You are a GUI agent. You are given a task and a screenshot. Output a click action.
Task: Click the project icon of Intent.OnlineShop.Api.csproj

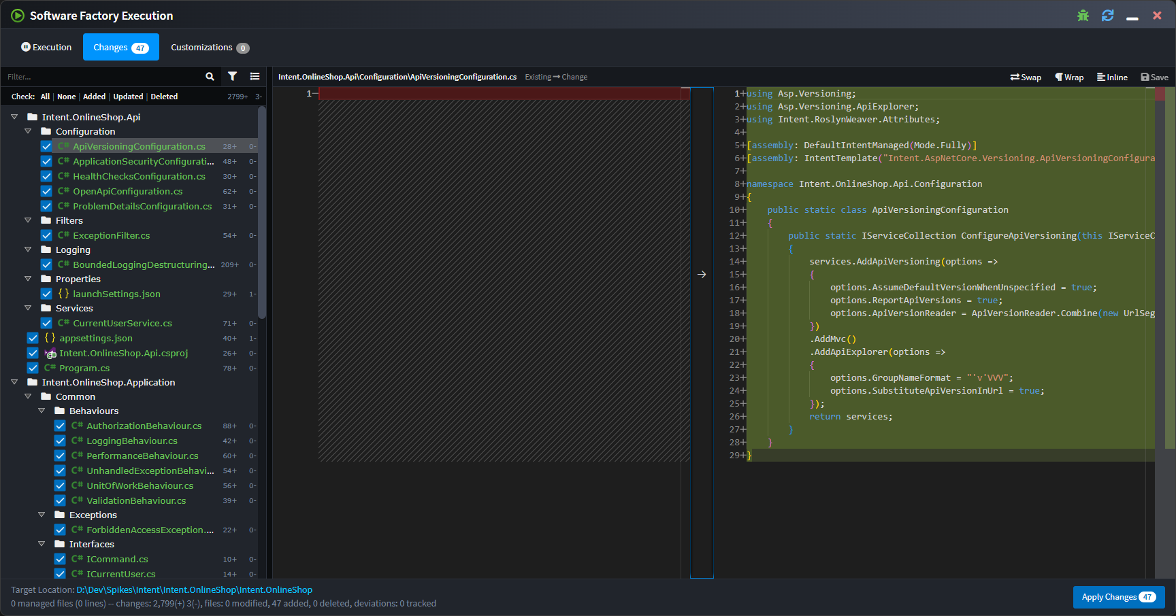tap(50, 353)
